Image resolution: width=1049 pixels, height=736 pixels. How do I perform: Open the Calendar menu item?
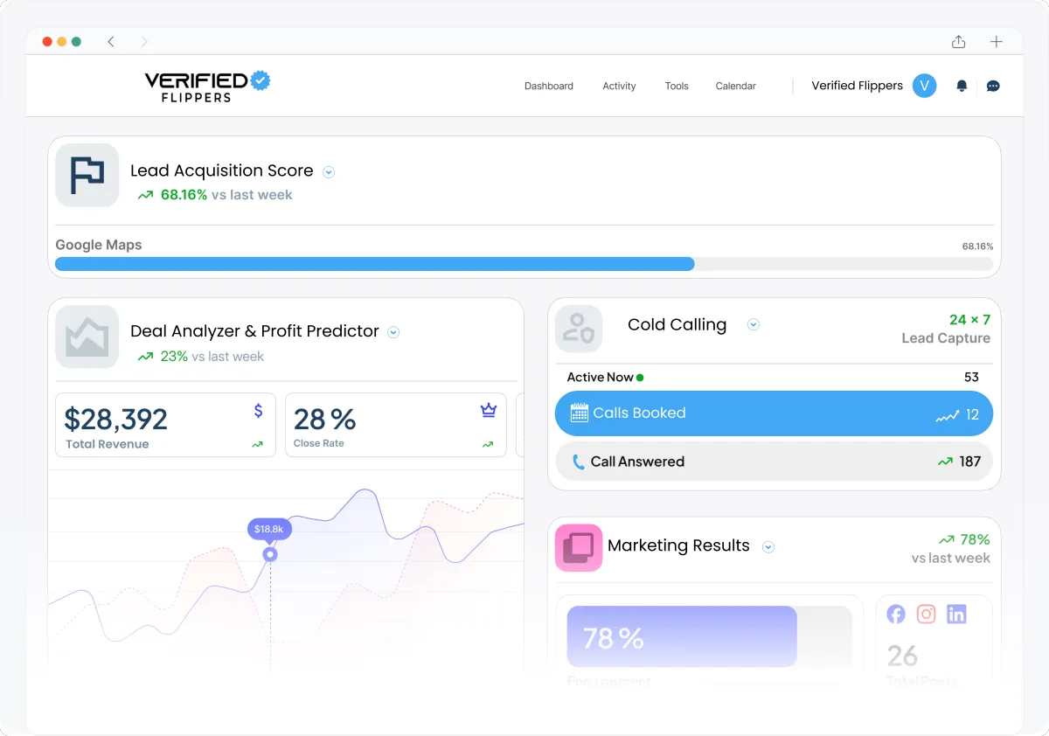(x=736, y=86)
